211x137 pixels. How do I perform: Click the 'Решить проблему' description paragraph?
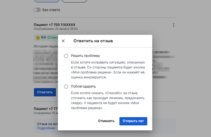108,70
